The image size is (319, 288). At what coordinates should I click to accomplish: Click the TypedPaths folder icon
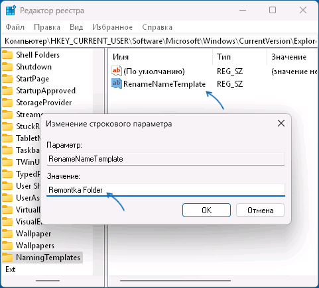point(7,174)
